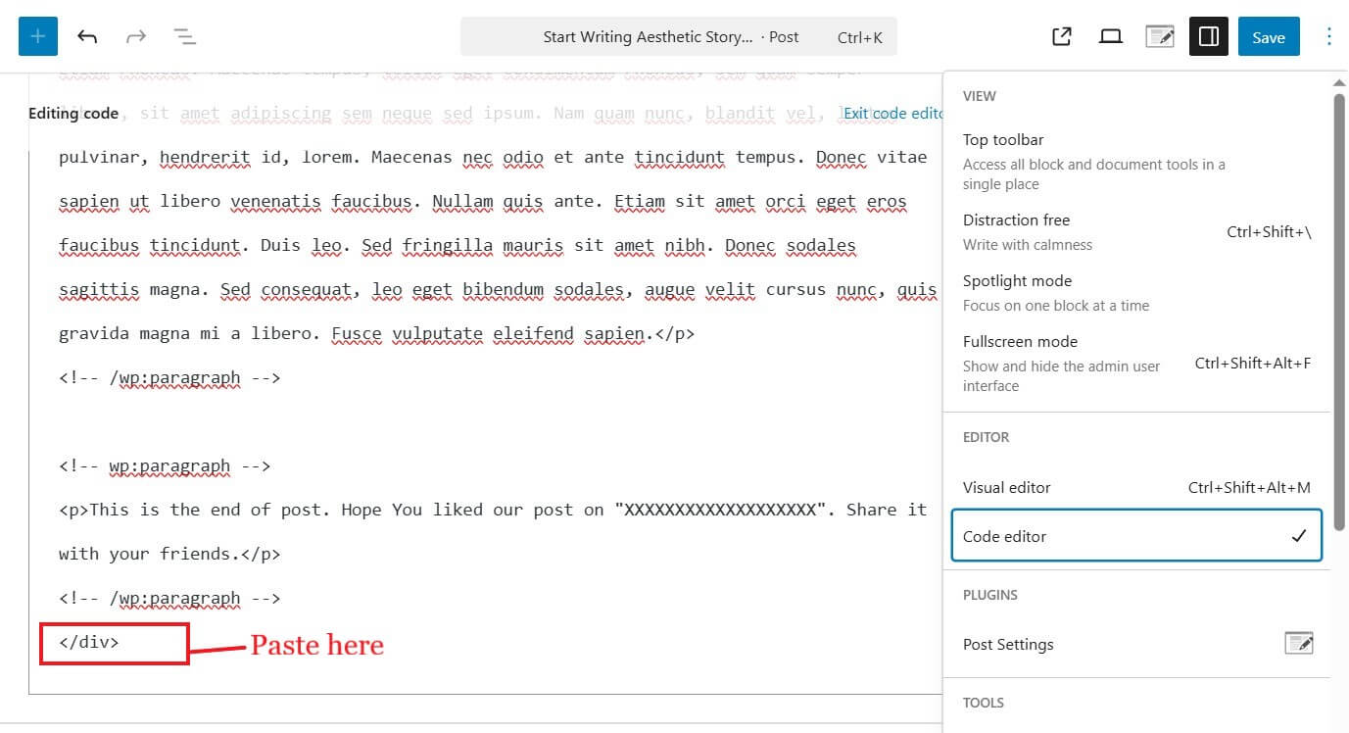Viewport: 1349px width, 733px height.
Task: Save the post
Action: point(1269,36)
